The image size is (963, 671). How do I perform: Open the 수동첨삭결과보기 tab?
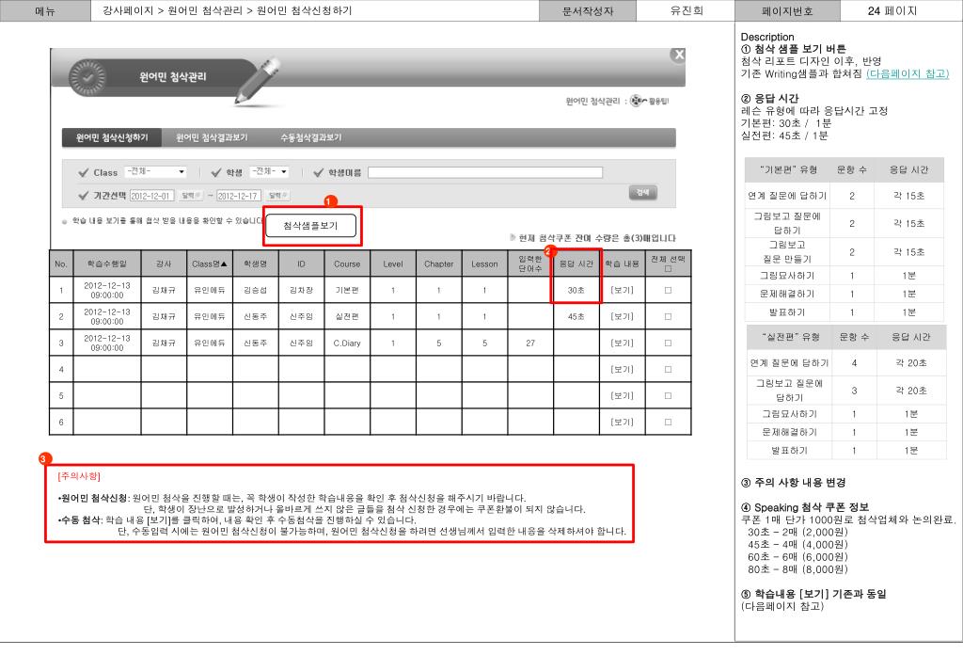point(310,137)
